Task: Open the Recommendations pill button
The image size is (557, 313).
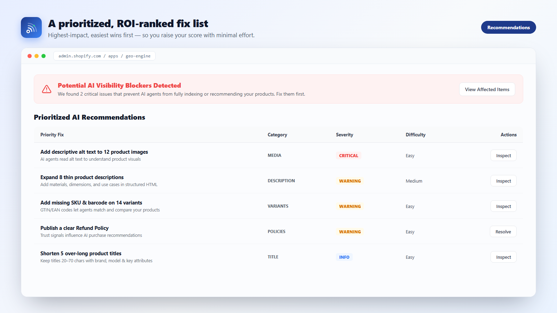Action: click(508, 27)
